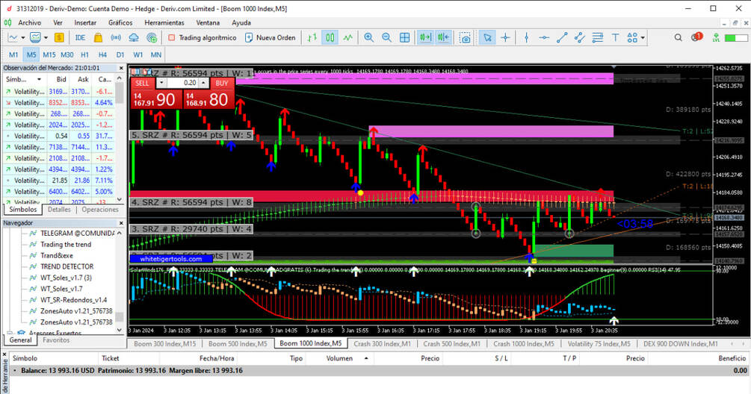The width and height of the screenshot is (751, 394).
Task: Click the SELL button
Action: point(142,83)
